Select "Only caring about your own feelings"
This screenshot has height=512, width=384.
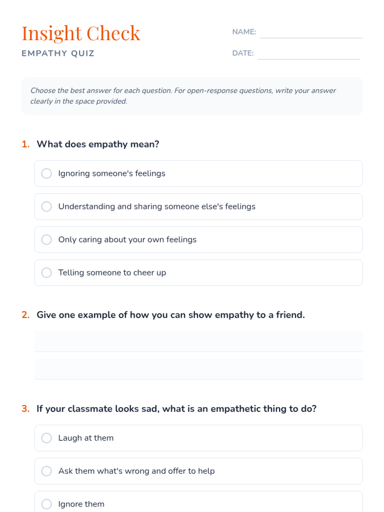click(47, 240)
